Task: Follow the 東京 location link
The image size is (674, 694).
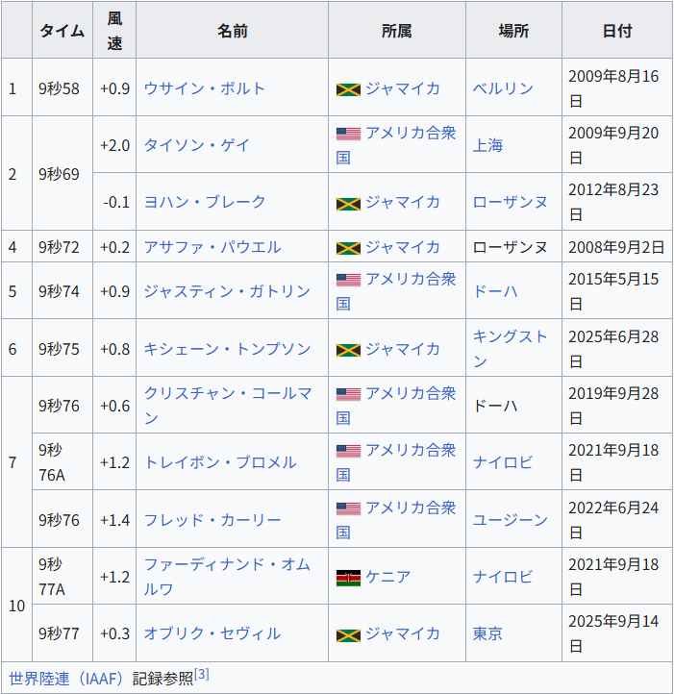Action: tap(487, 634)
